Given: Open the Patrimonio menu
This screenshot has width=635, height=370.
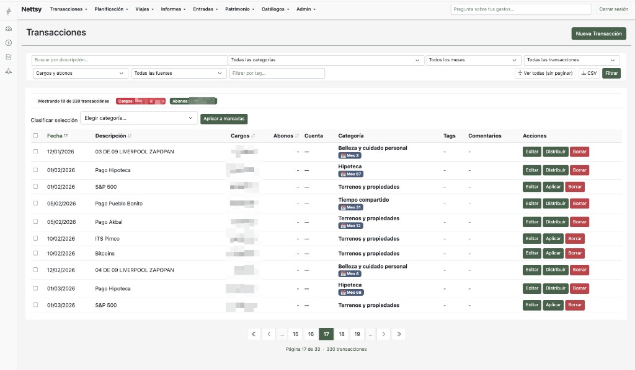Looking at the screenshot, I should click(240, 9).
